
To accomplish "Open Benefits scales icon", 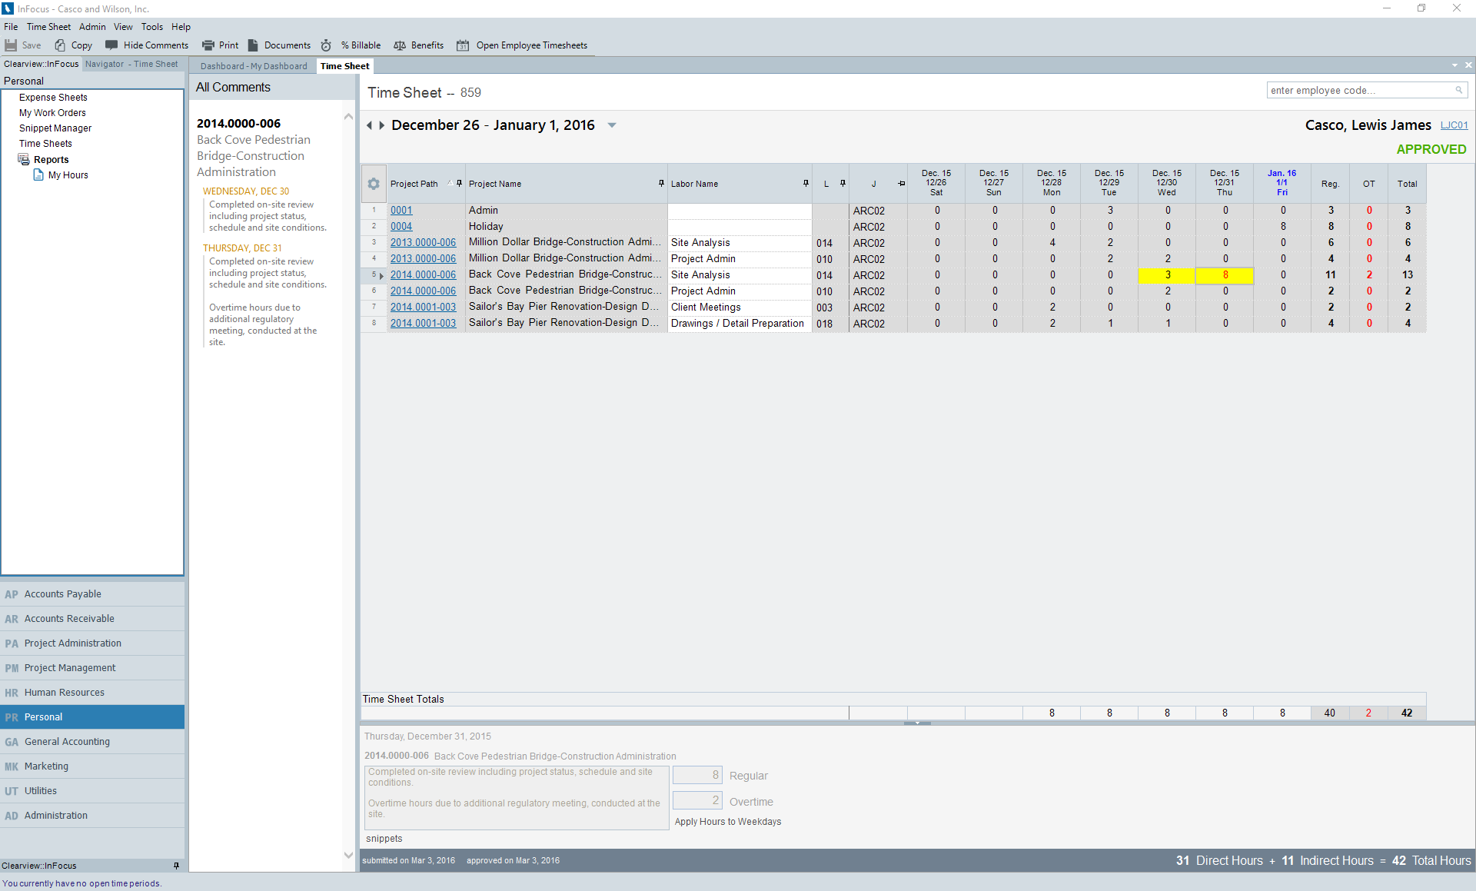I will (400, 45).
